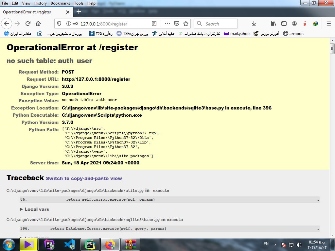Open the کارگزاری بانک صادرات bookmark
Screen dimensions: 335x251
(200, 34)
